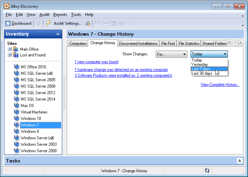Screen dimensions: 248x177
Task: Select Windows Server 2003 group
Action: [39, 144]
